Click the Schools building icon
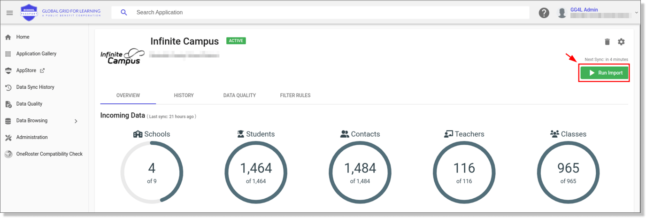Image resolution: width=646 pixels, height=218 pixels. click(138, 134)
